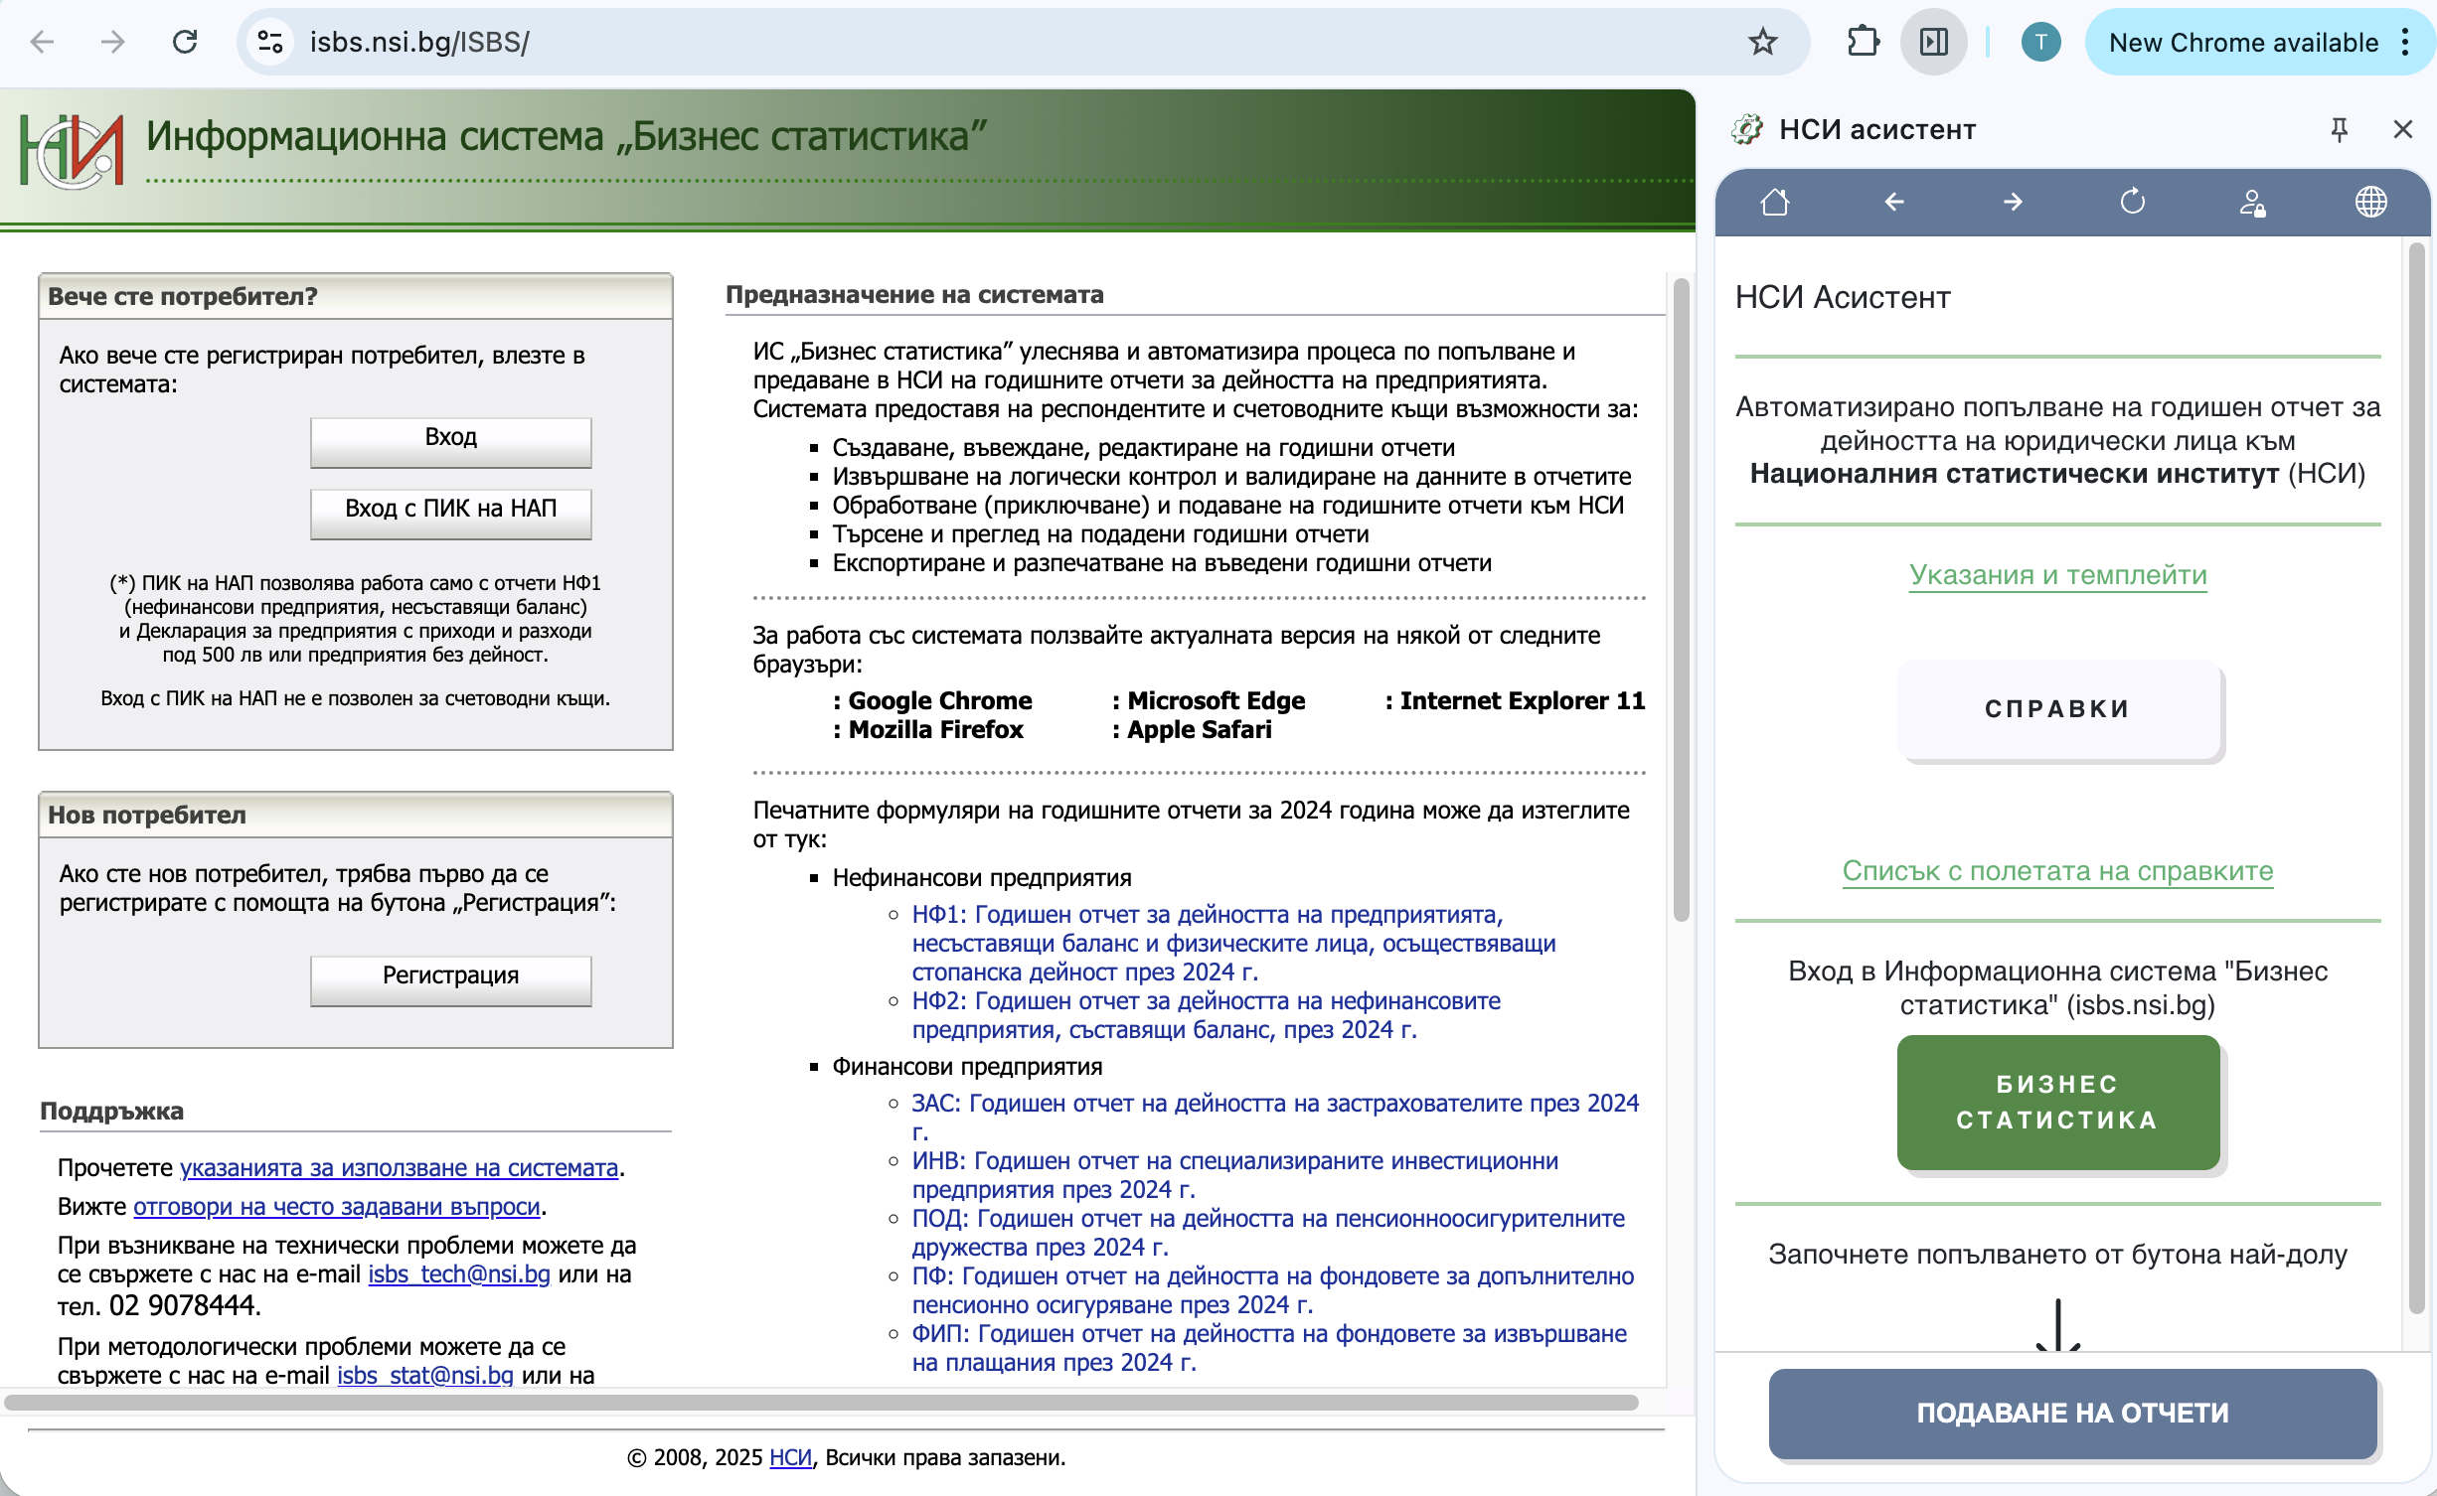This screenshot has height=1496, width=2437.
Task: Click the СПРАВКИ button in assistant
Action: 2057,709
